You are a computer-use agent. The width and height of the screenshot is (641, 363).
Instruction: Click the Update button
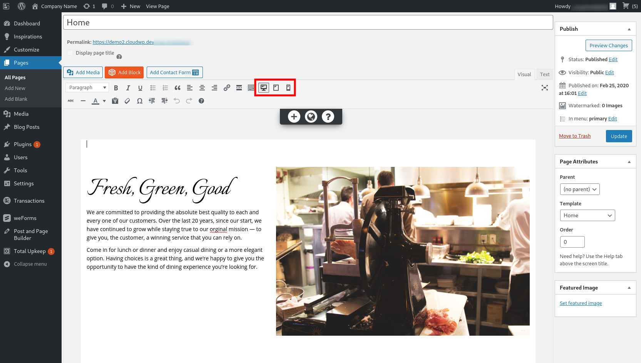coord(619,136)
